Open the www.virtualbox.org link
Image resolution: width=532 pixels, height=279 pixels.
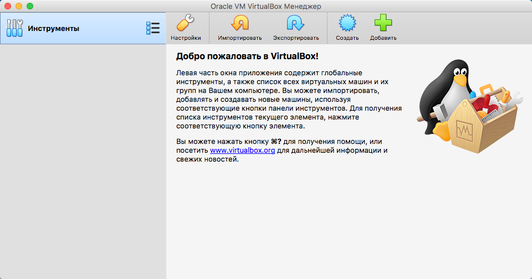point(242,150)
